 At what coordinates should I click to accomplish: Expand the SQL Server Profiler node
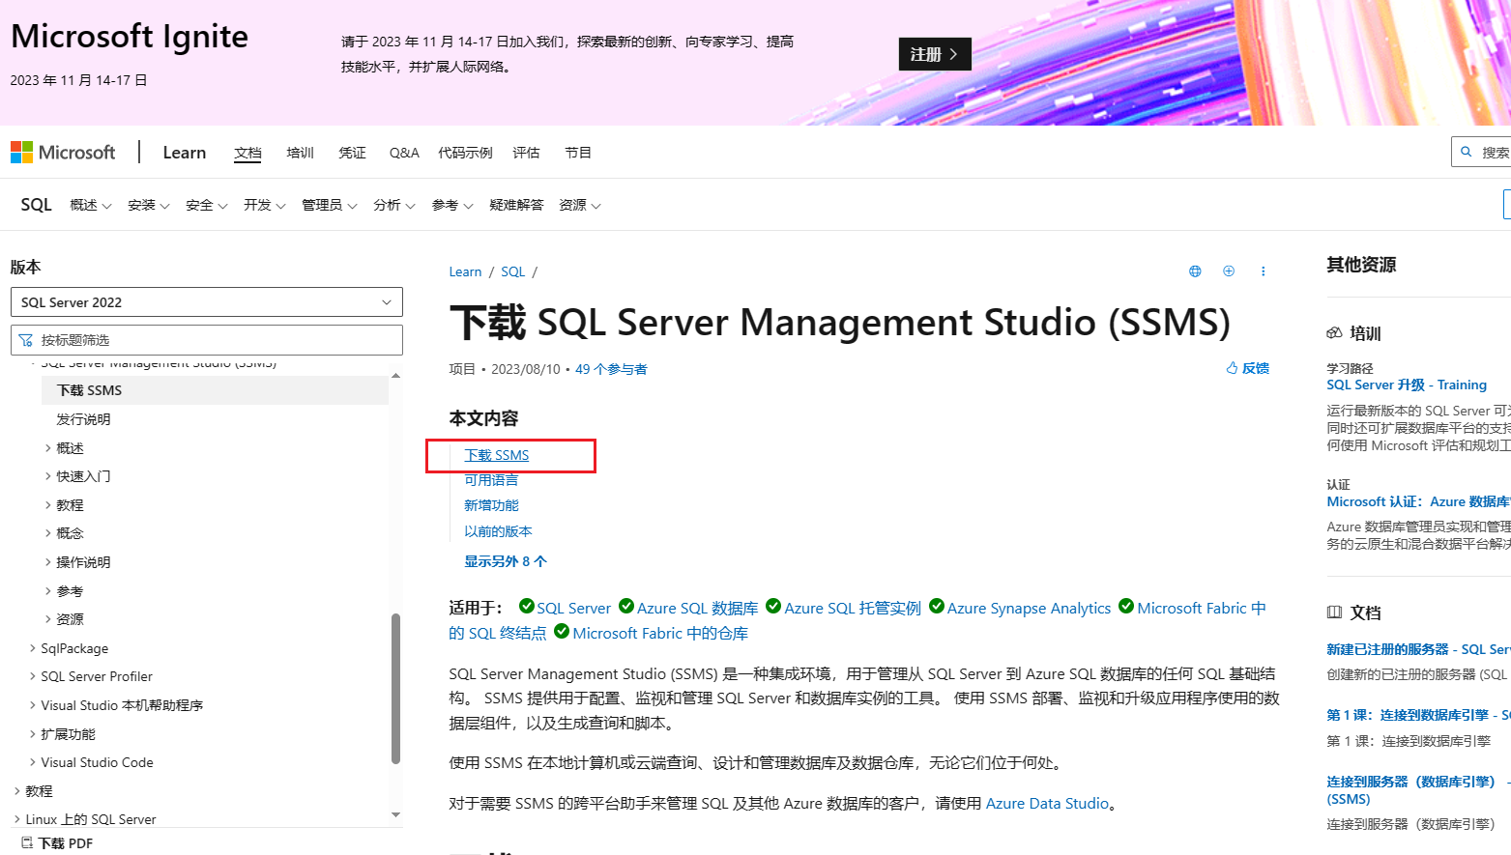33,676
